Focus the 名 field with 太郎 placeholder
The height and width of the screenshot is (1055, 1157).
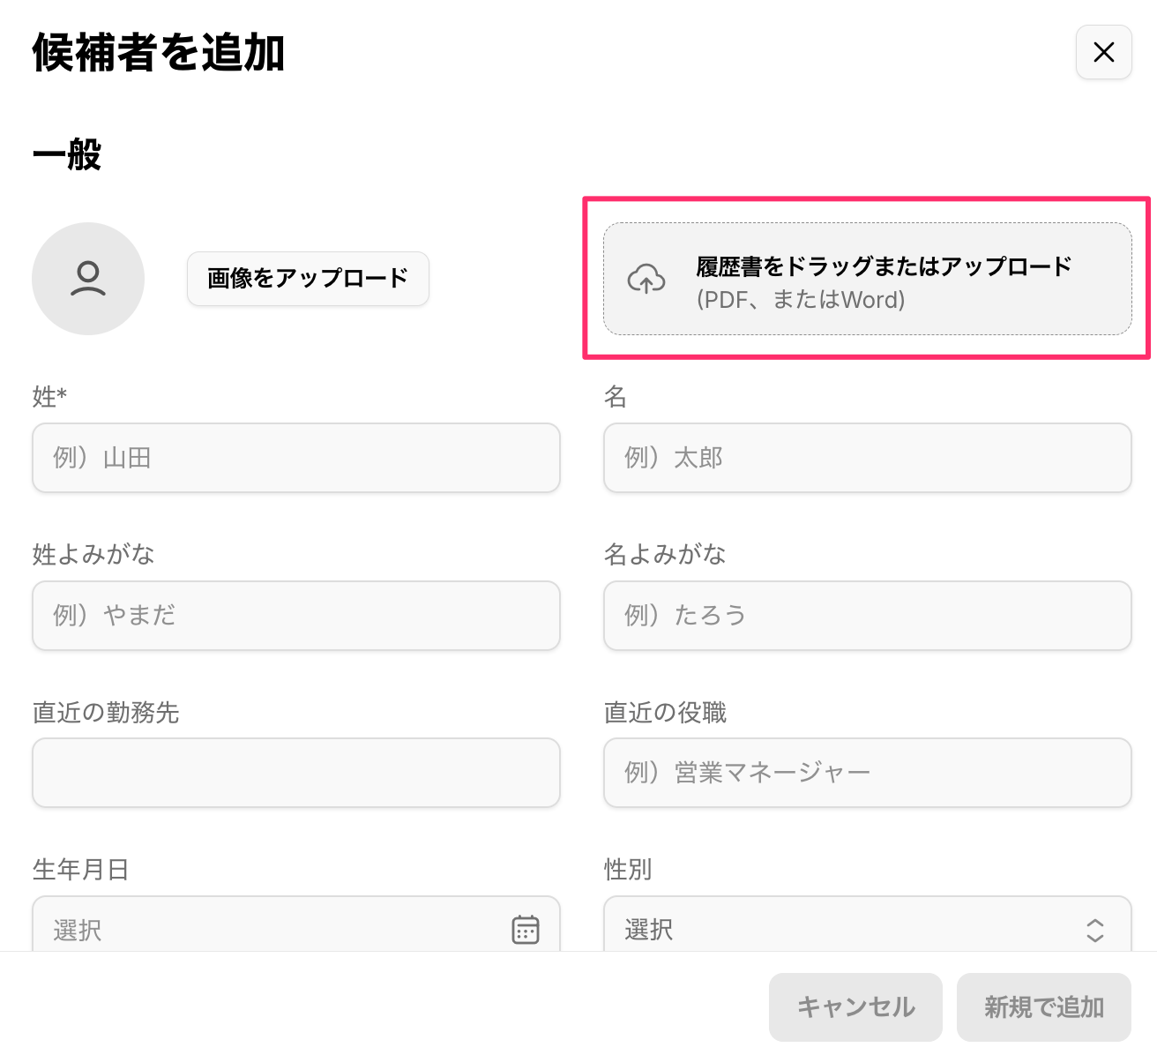coord(867,458)
